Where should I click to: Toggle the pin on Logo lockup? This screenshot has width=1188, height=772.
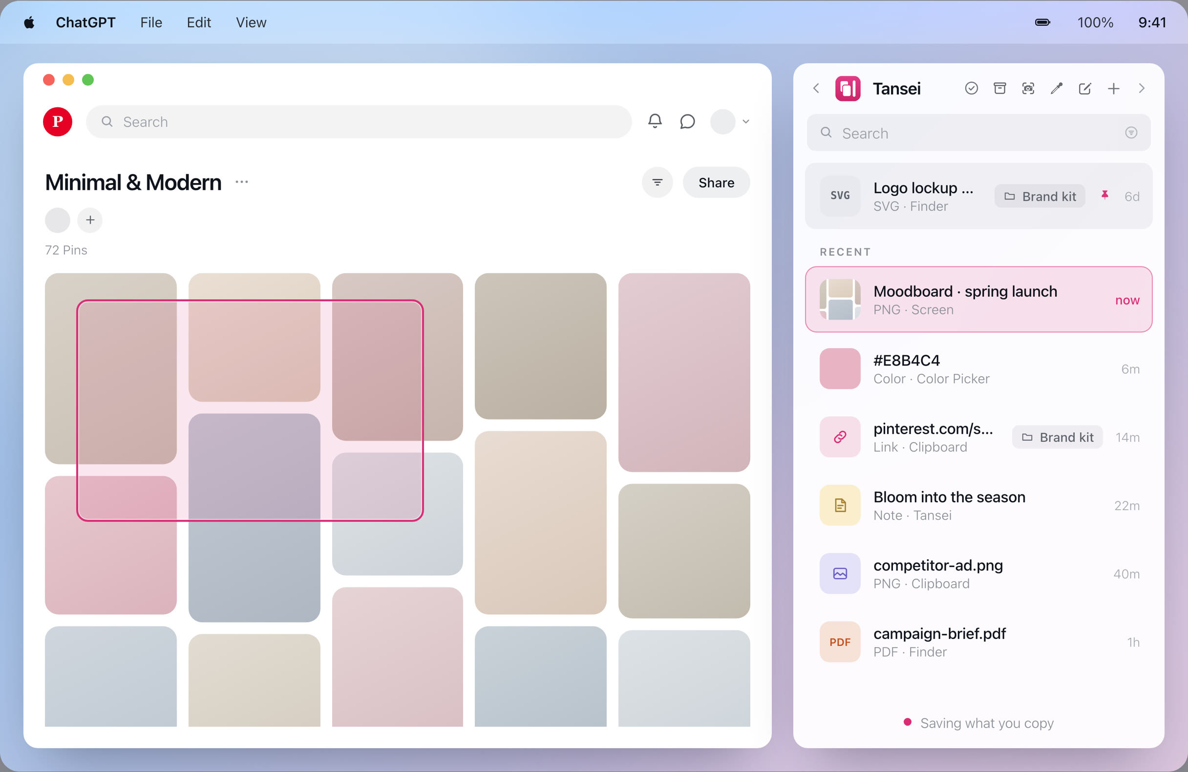tap(1104, 196)
